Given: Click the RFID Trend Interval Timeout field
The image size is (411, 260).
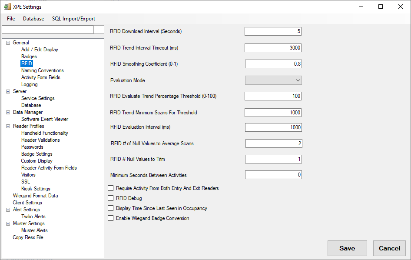Looking at the screenshot, I should coord(273,48).
